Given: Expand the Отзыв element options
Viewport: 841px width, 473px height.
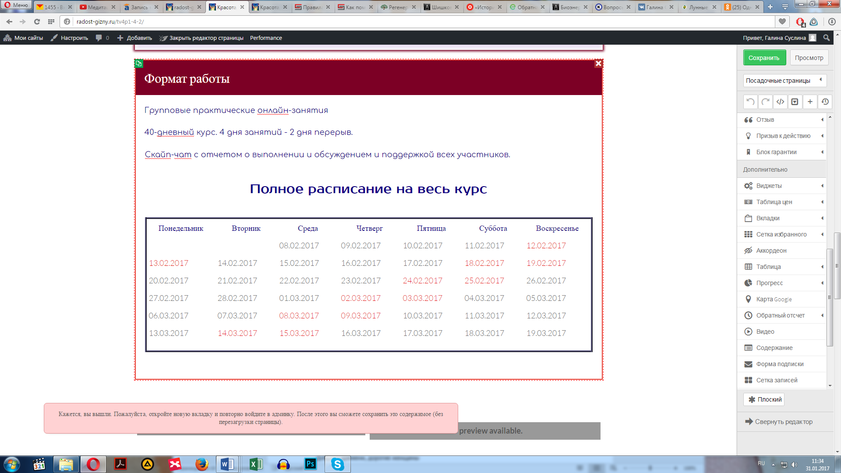Looking at the screenshot, I should tap(822, 120).
